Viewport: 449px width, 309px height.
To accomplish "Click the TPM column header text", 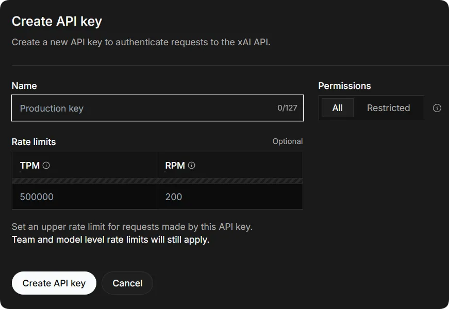I will 30,166.
